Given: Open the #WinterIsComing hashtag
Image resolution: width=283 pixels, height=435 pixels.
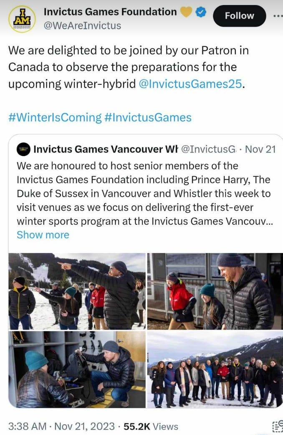Looking at the screenshot, I should click(55, 117).
